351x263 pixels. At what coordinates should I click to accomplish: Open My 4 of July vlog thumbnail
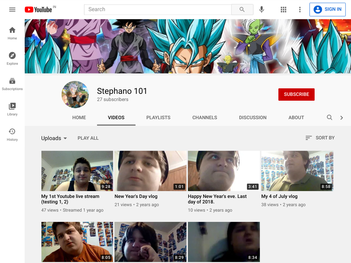pos(297,171)
